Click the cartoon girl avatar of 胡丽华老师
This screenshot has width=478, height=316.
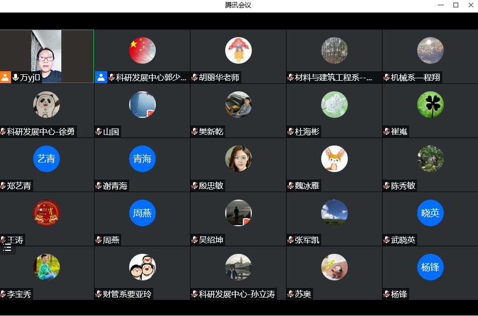(238, 51)
